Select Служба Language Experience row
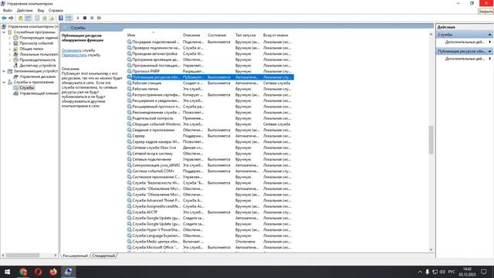This screenshot has width=494, height=278. (x=210, y=236)
